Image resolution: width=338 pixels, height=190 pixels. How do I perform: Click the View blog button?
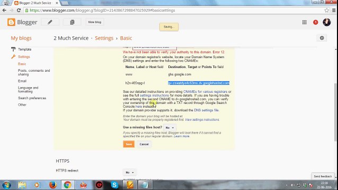click(95, 22)
